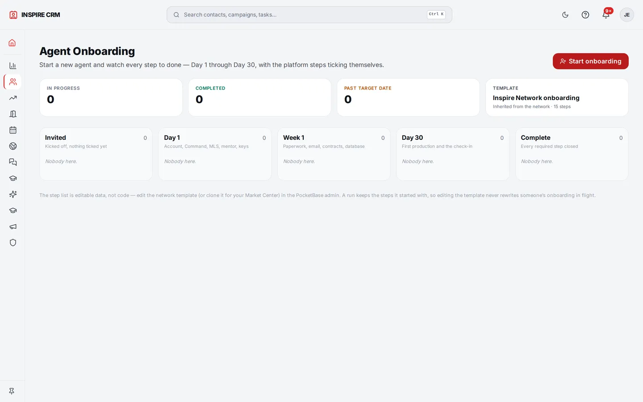Click 'Paperwork, email, contracts, database' text
Viewport: 643px width, 402px height.
[x=324, y=147]
